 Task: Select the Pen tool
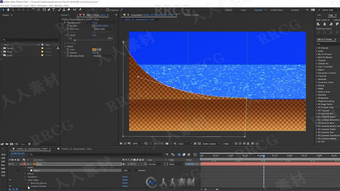click(x=49, y=10)
